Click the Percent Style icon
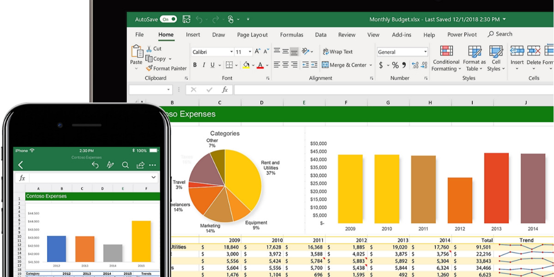 tap(395, 65)
